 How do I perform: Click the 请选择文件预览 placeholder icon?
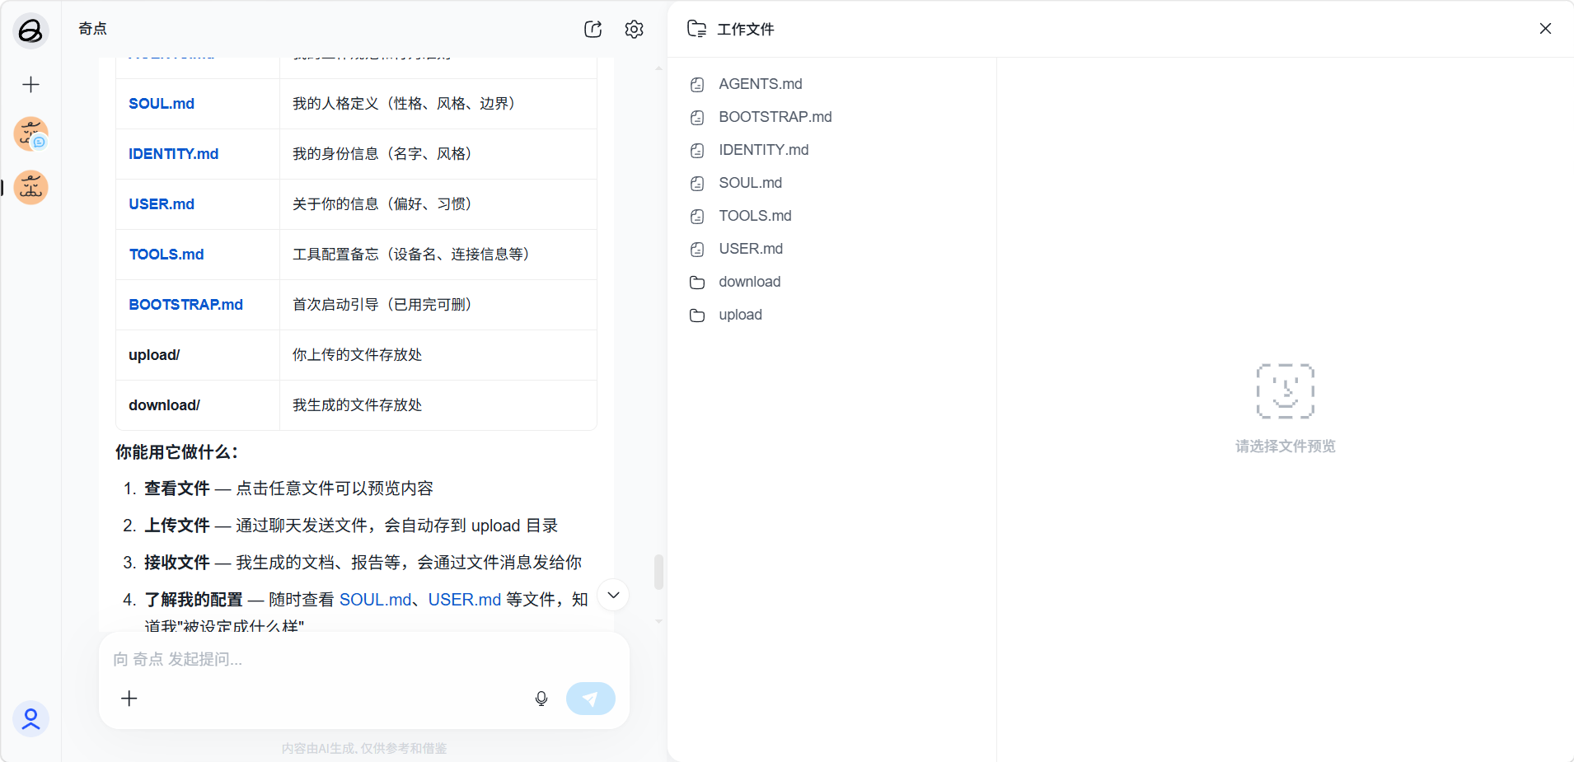(x=1286, y=391)
